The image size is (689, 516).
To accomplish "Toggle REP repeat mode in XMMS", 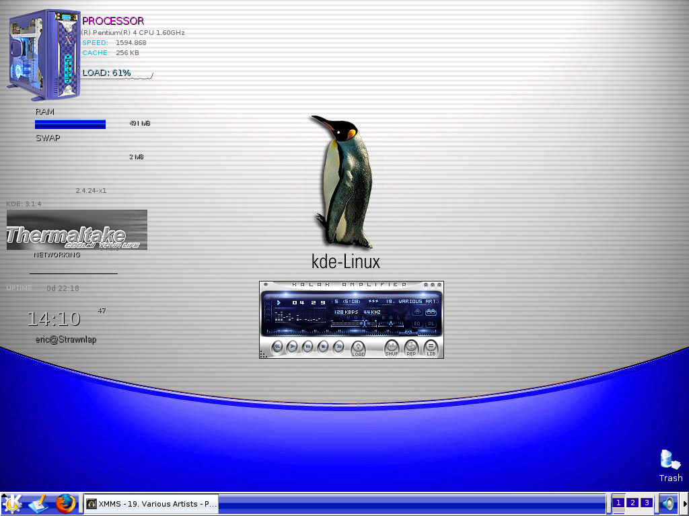I will (411, 347).
